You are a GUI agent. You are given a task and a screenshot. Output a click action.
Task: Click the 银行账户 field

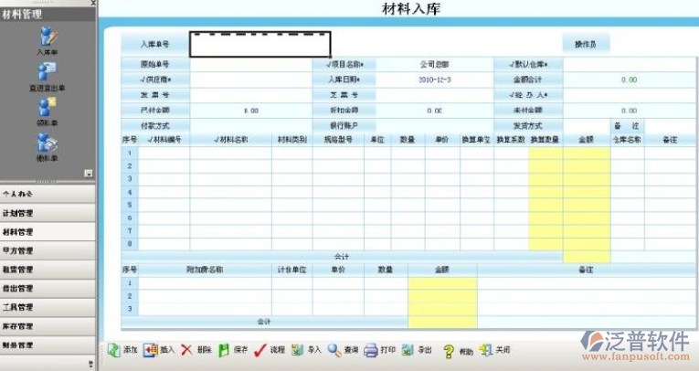[x=435, y=126]
